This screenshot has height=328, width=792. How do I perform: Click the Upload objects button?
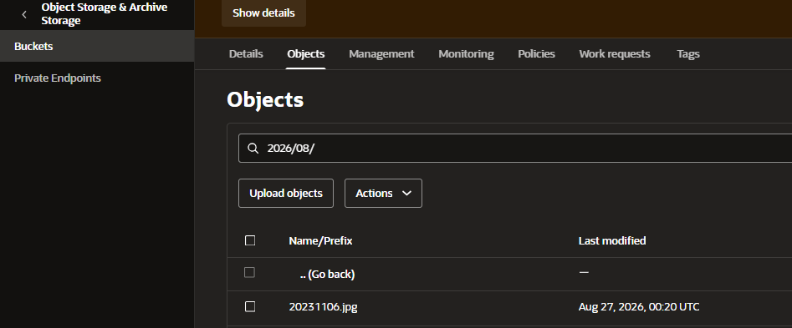(x=286, y=194)
